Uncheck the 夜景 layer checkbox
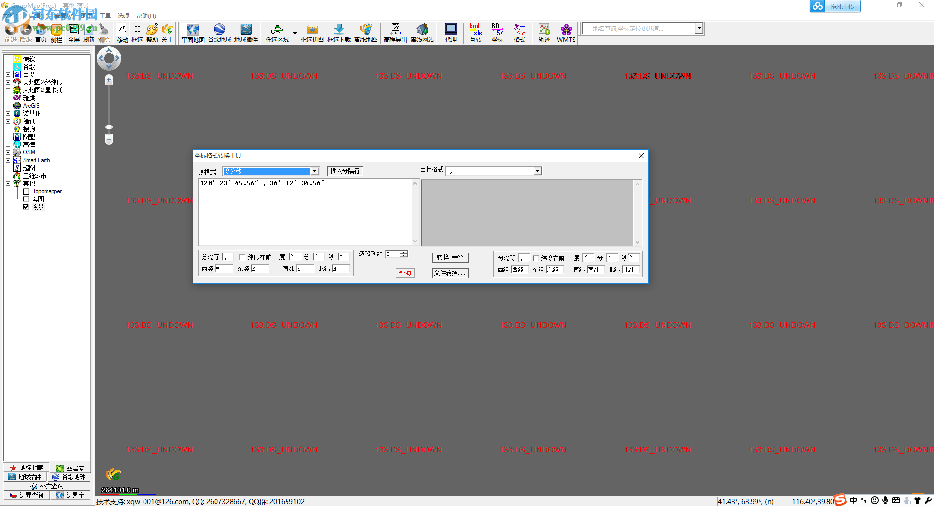 pos(26,207)
